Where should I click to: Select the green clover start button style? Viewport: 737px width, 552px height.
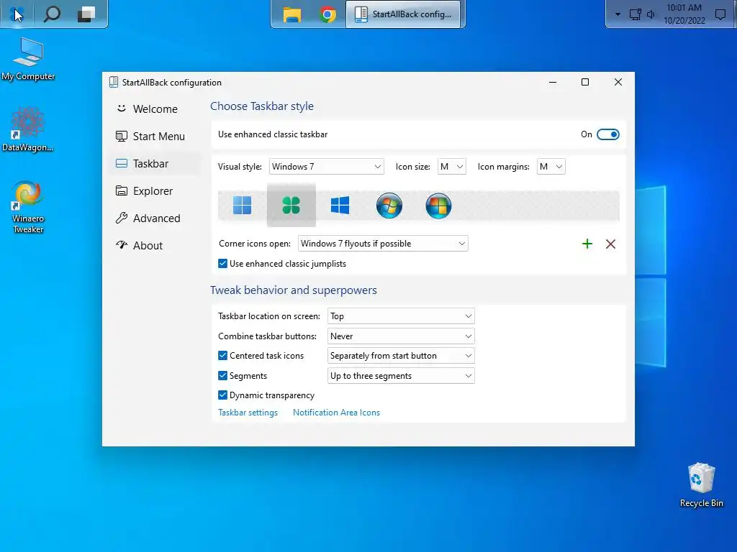(291, 205)
